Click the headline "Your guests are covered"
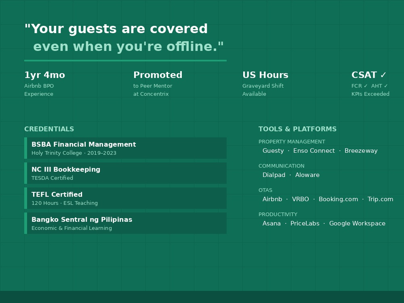404x303 pixels. (x=116, y=29)
